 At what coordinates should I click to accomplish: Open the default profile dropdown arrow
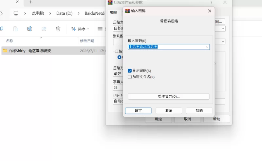(x=223, y=41)
